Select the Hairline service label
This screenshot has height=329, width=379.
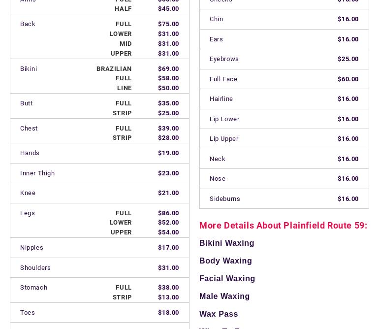(221, 99)
